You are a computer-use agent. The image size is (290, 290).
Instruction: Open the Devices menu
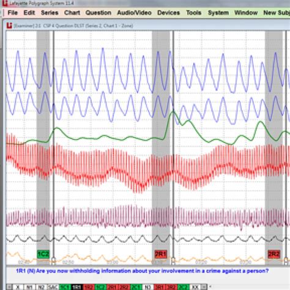click(x=168, y=13)
